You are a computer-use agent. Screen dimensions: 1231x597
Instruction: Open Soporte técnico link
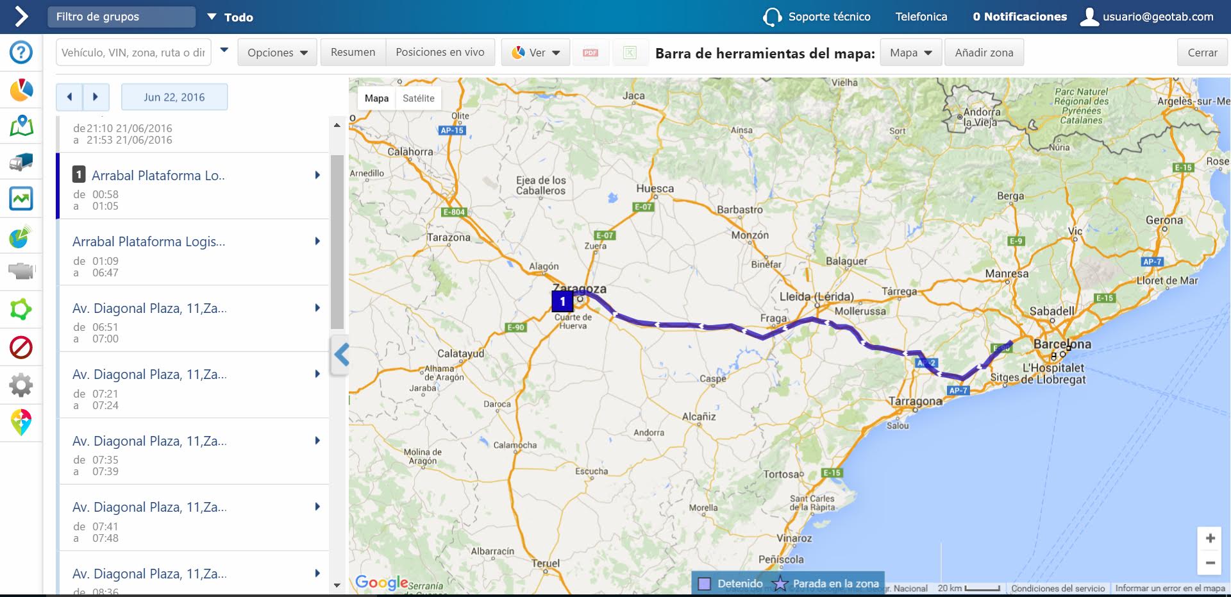point(829,17)
